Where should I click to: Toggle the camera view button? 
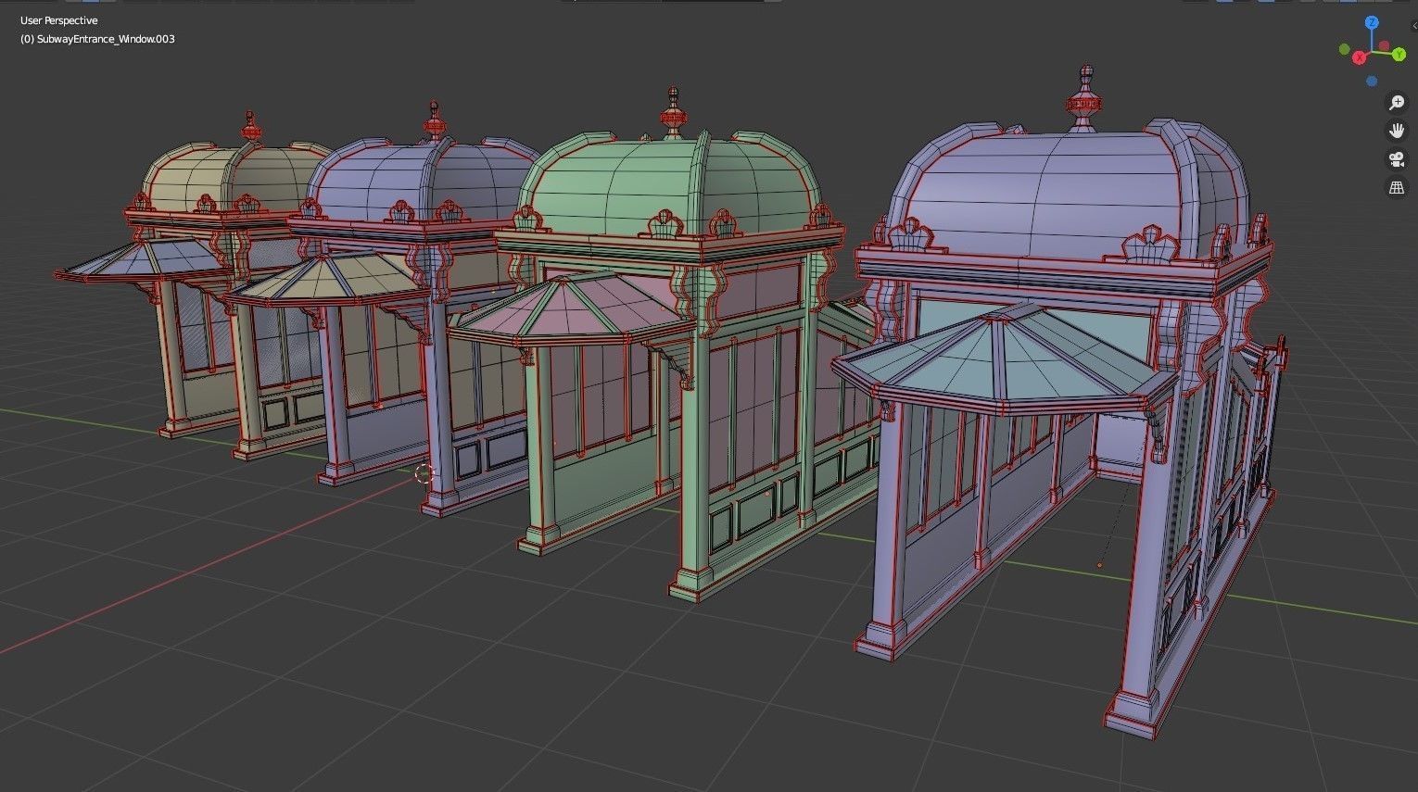pos(1397,159)
